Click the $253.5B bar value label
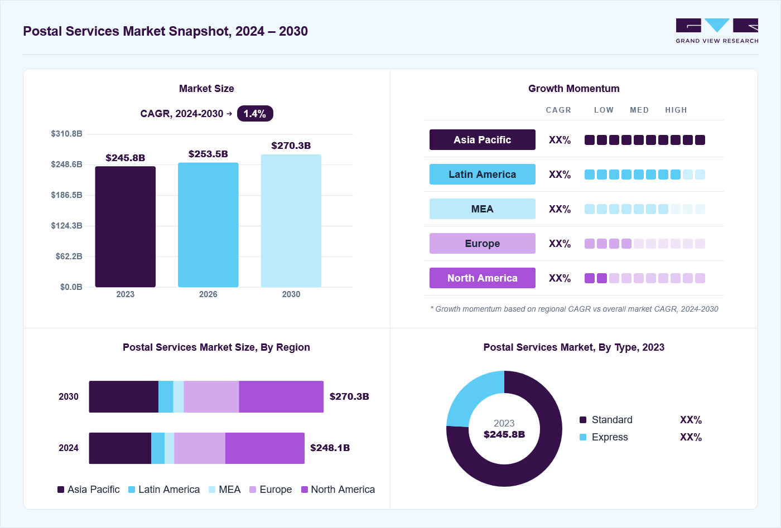This screenshot has width=781, height=528. point(208,154)
